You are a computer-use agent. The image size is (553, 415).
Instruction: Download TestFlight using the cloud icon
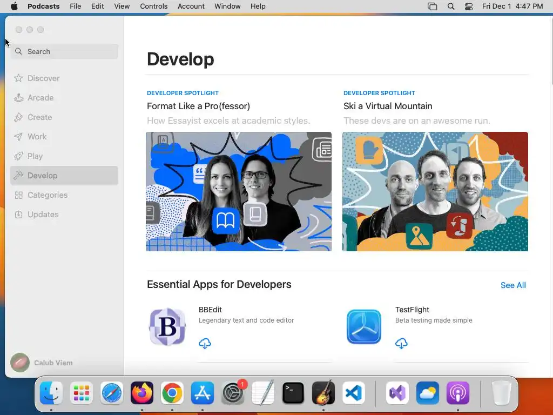pyautogui.click(x=401, y=343)
